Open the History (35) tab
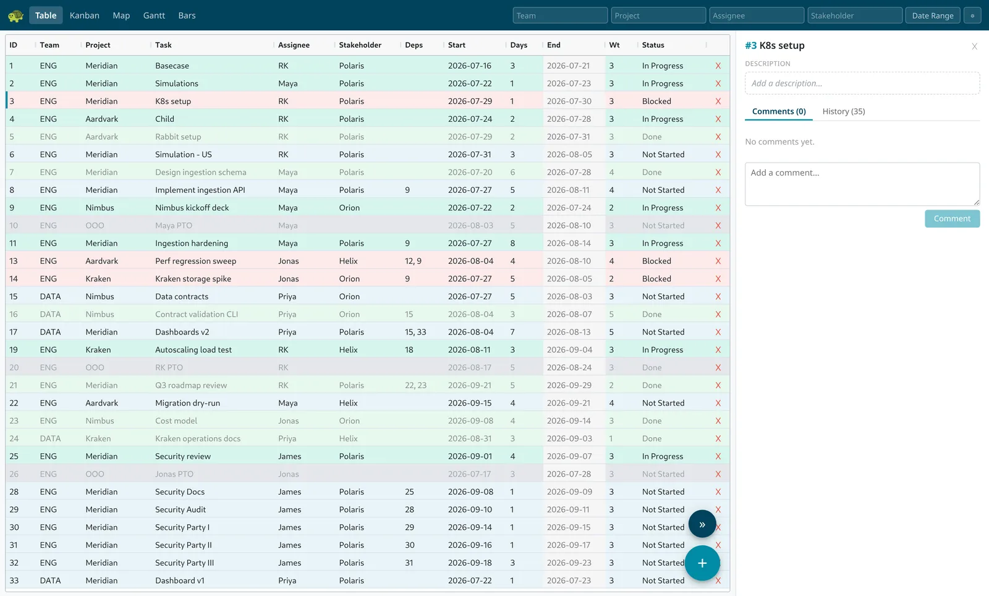The width and height of the screenshot is (989, 596). pos(844,111)
